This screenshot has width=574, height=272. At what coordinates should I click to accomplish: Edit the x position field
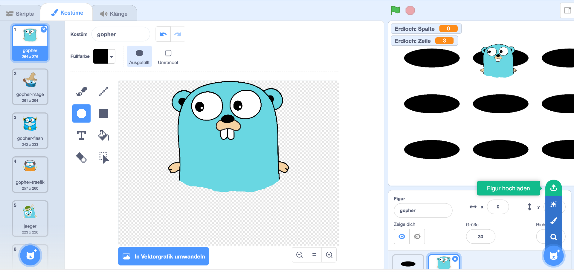(x=498, y=207)
